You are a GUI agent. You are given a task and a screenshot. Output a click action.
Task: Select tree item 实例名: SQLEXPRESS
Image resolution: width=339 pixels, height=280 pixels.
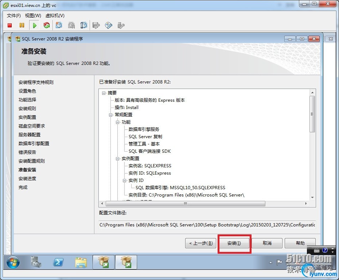pos(150,166)
